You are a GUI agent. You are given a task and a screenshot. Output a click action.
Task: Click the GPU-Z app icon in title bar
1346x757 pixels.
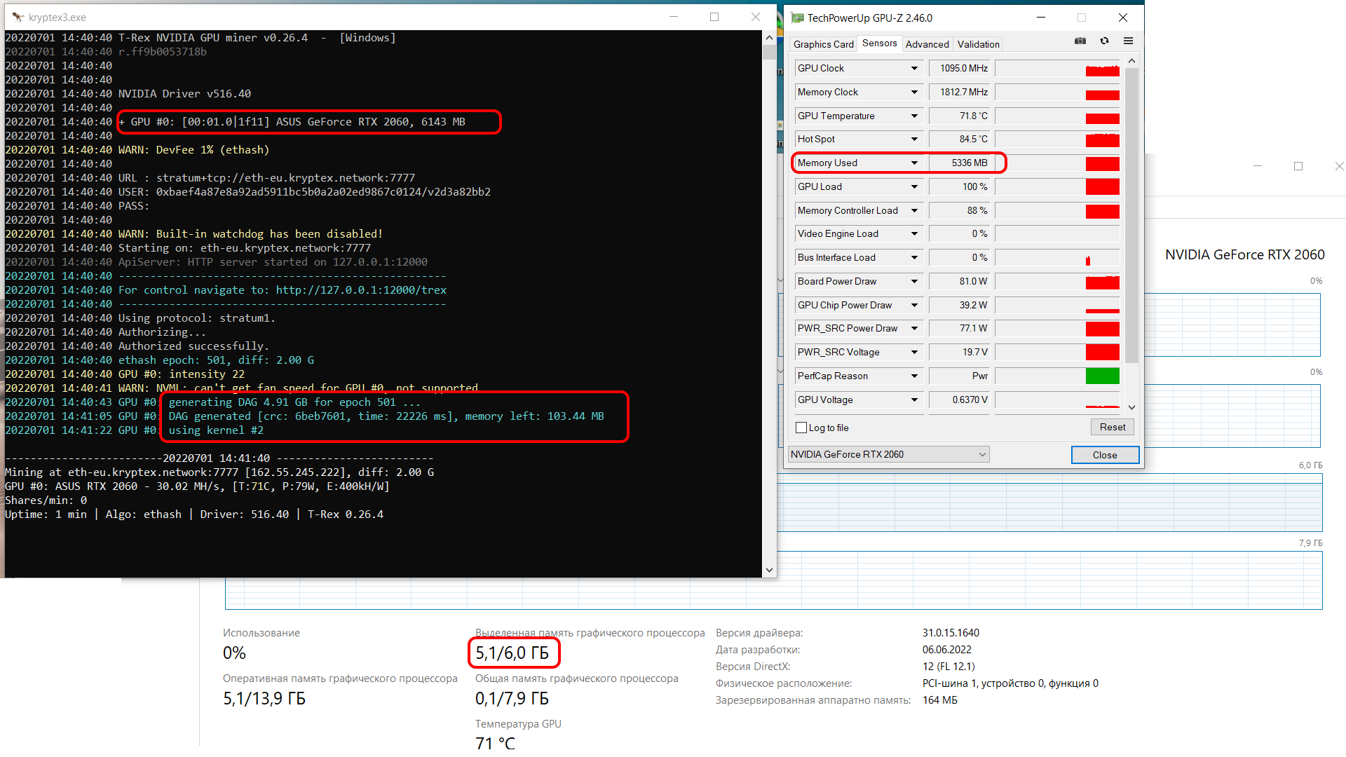tap(797, 18)
